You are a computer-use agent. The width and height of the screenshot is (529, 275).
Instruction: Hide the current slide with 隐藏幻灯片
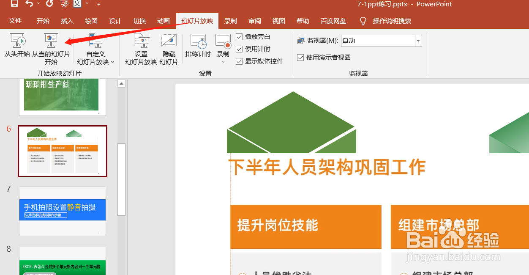[169, 49]
